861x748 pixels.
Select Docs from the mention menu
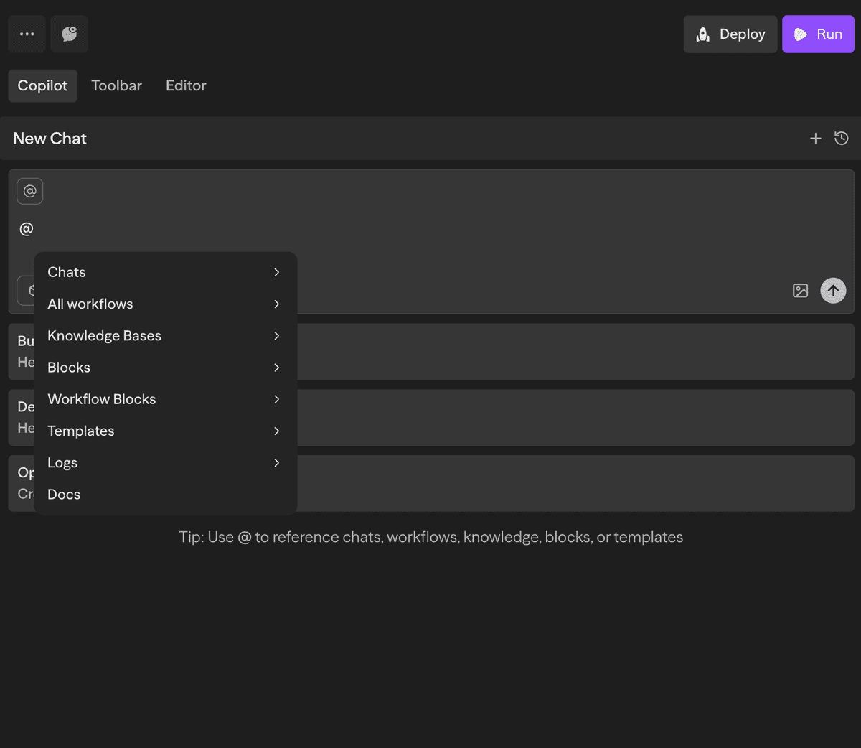[64, 494]
